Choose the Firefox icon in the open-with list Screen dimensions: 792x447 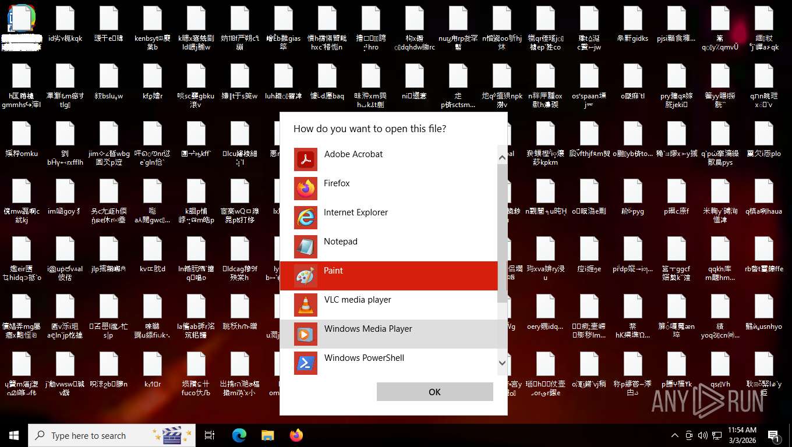coord(306,189)
